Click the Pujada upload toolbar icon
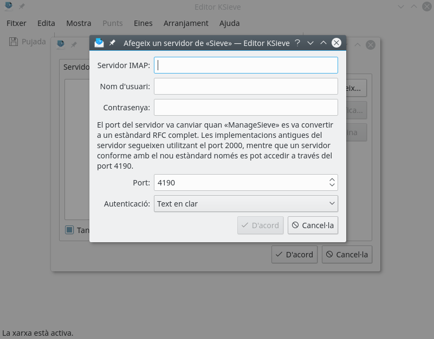 [14, 42]
